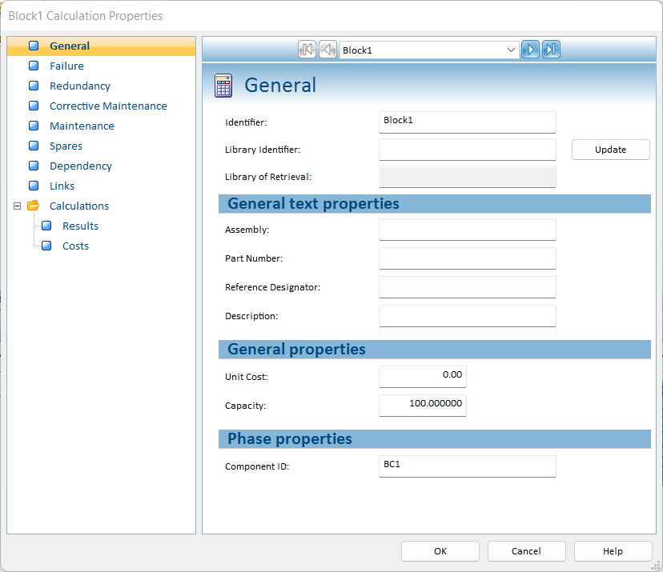
Task: Open the Spares properties page
Action: (66, 146)
